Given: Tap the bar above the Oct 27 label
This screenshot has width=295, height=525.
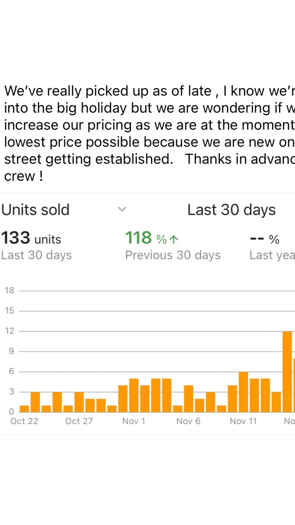Looking at the screenshot, I should point(79,402).
